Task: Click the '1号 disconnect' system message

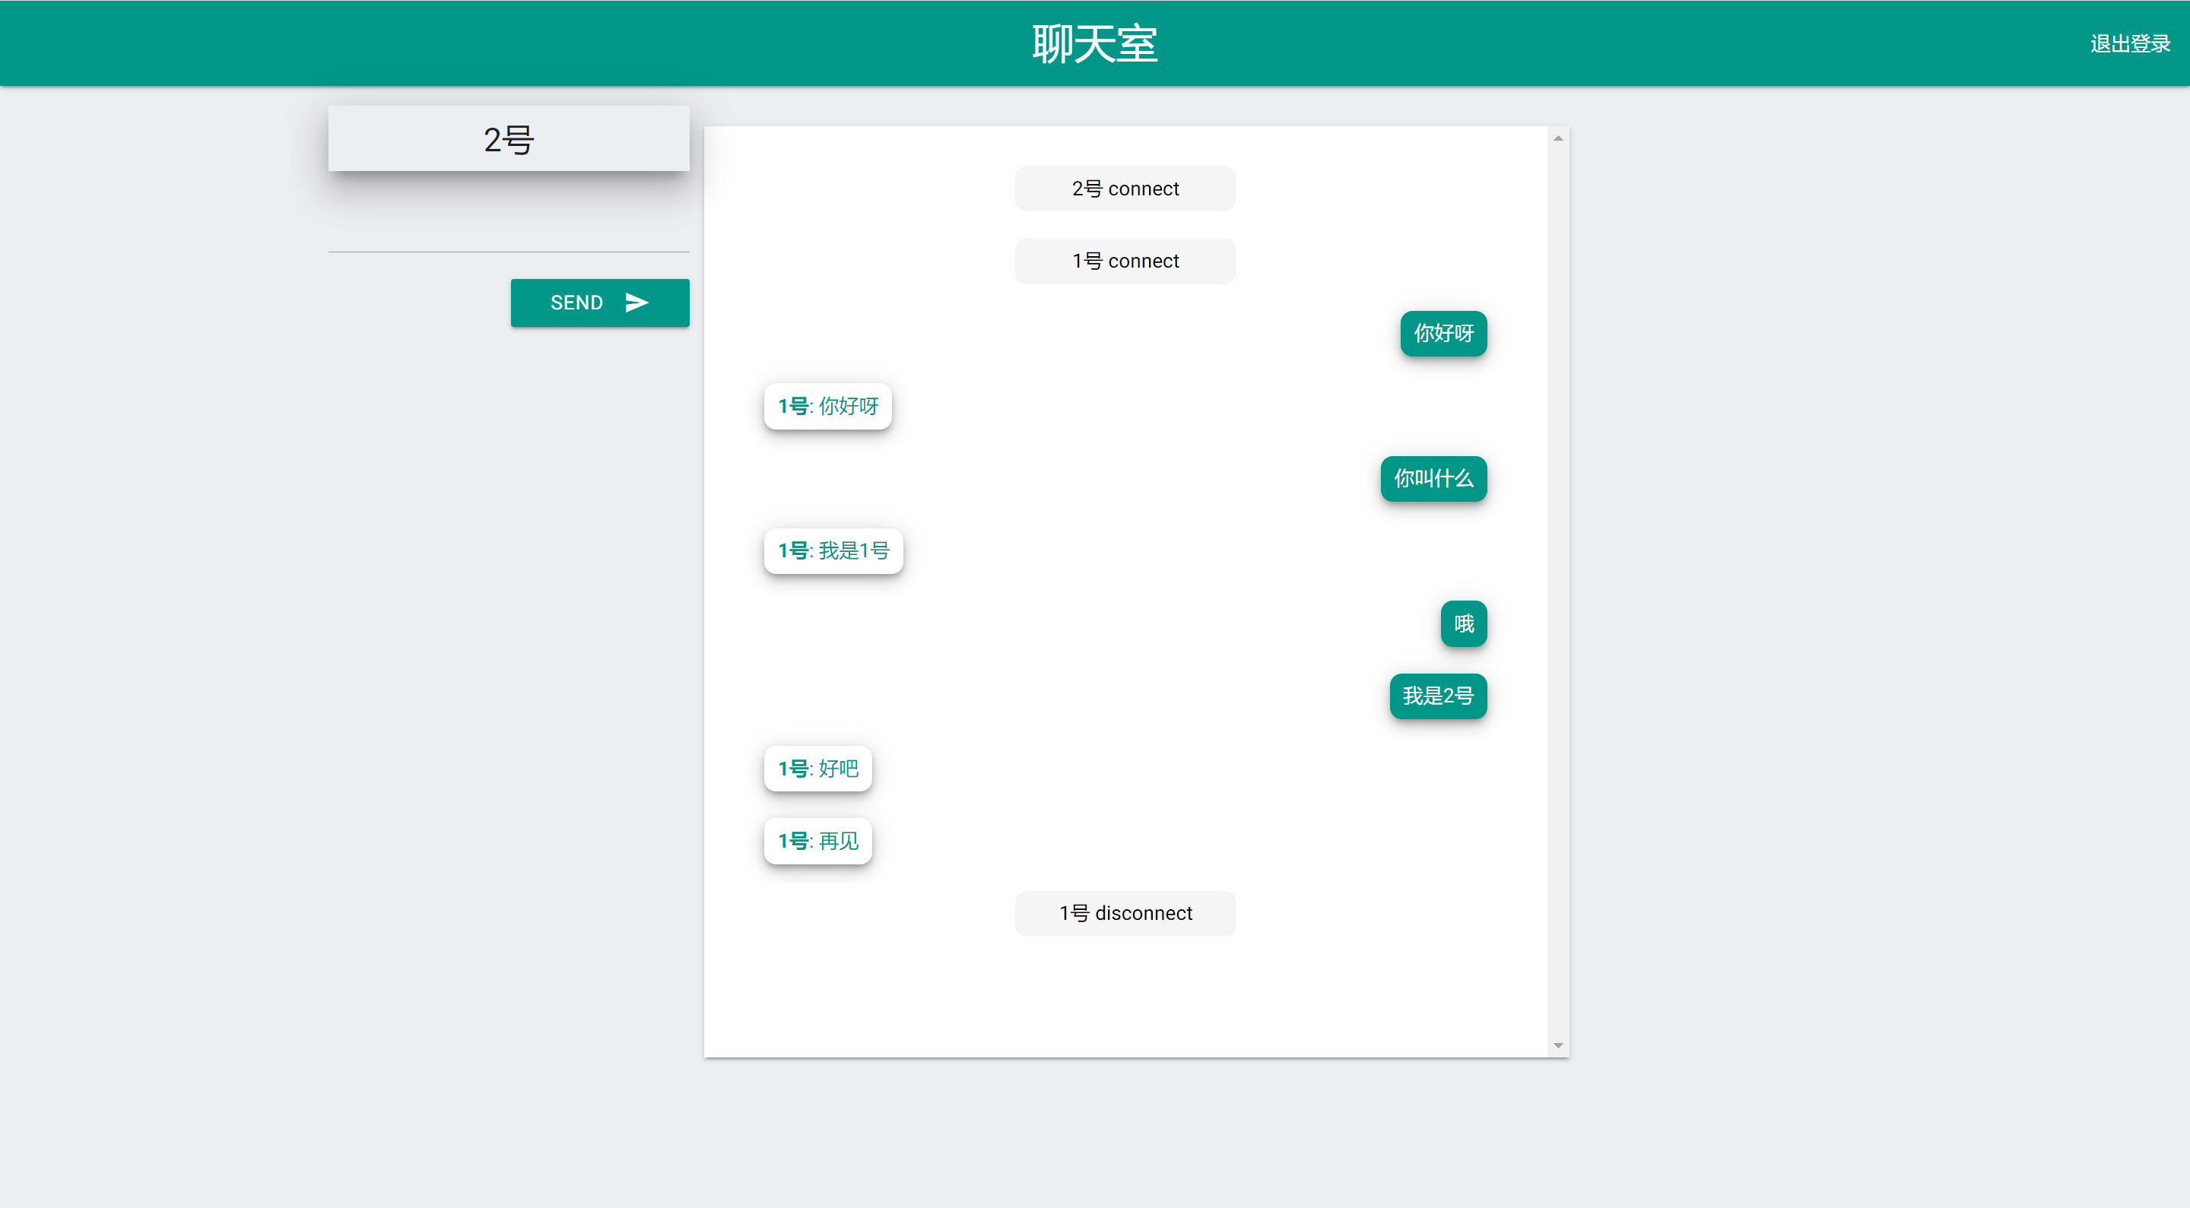Action: (1125, 913)
